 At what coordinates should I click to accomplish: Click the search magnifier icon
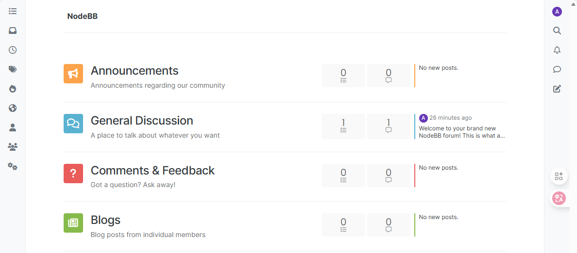[557, 31]
